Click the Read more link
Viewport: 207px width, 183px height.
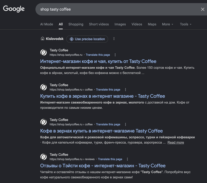[x=176, y=142]
